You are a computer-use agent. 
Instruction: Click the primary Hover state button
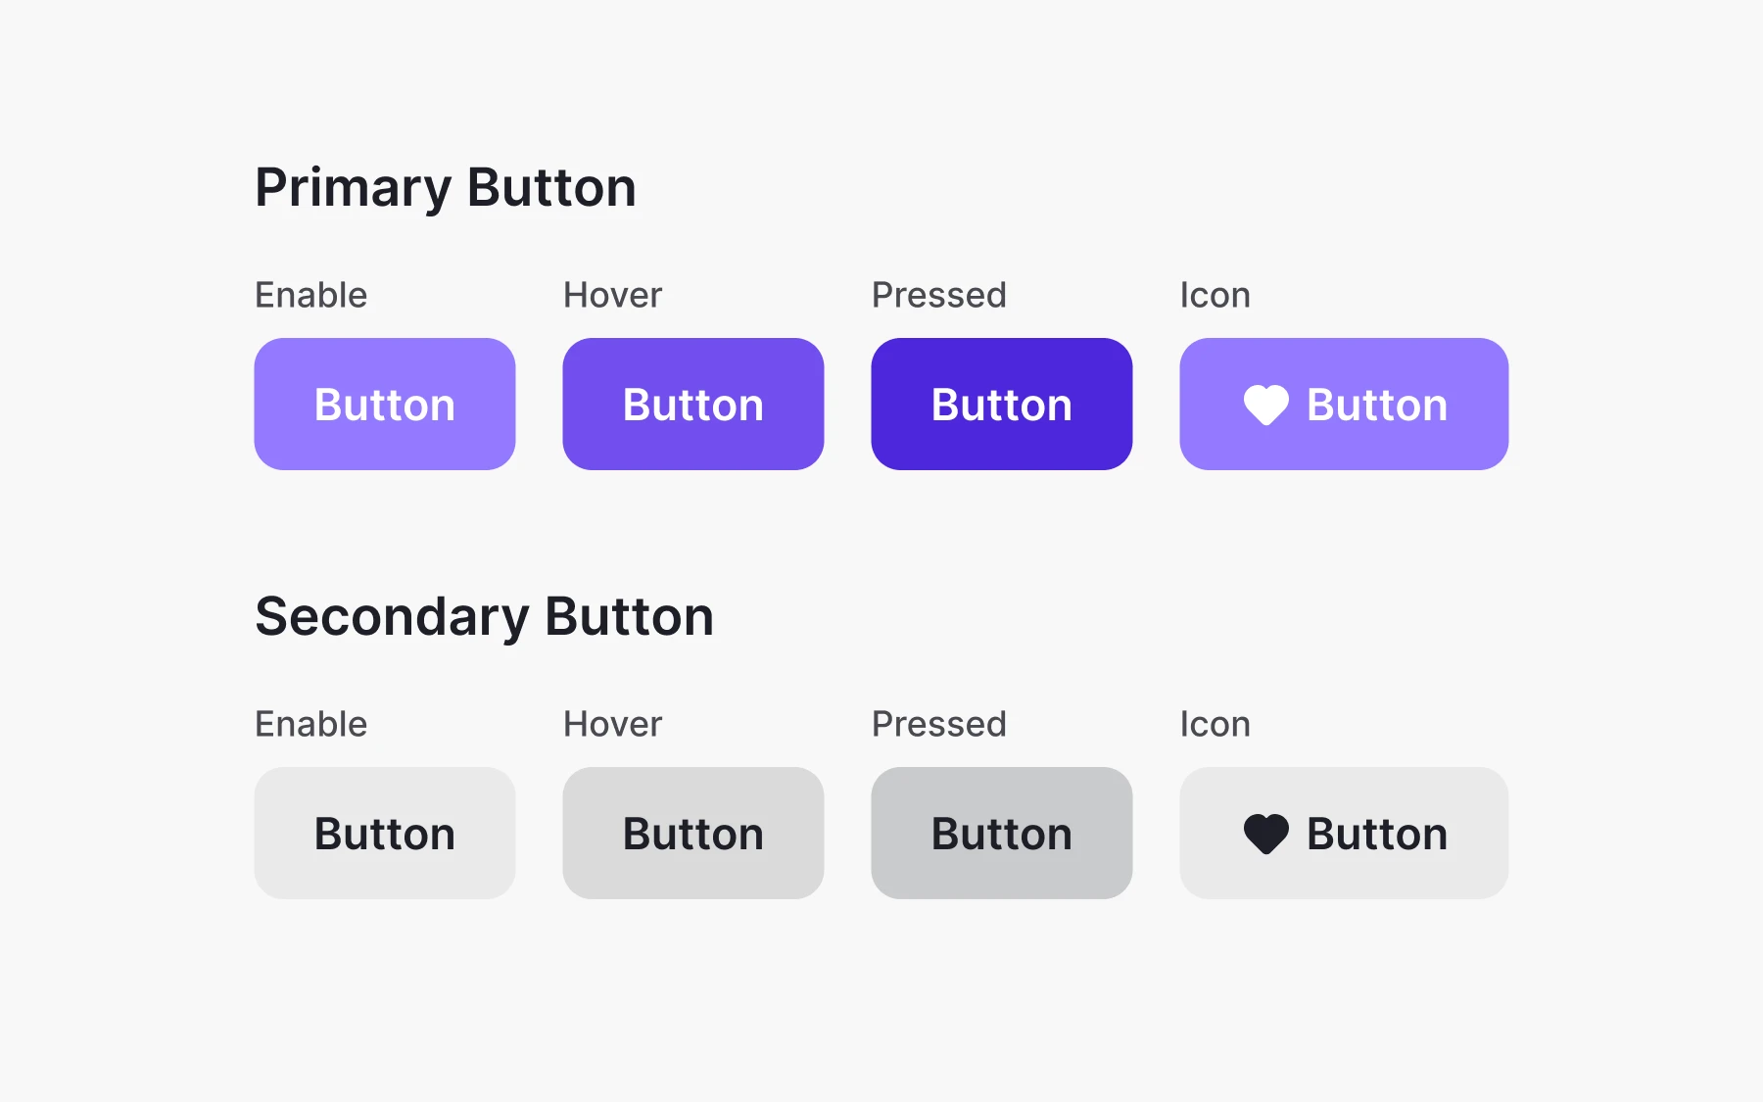[x=693, y=404]
